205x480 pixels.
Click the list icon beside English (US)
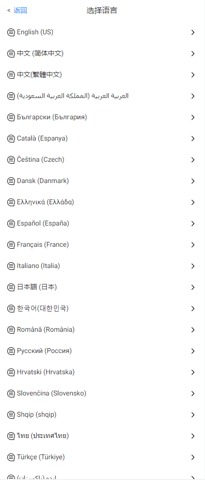click(x=11, y=32)
